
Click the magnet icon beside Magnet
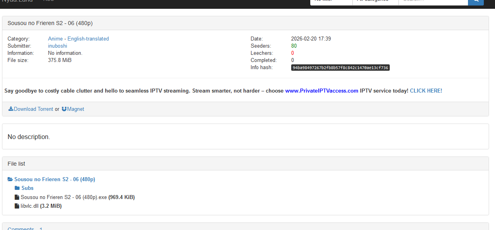click(x=64, y=109)
